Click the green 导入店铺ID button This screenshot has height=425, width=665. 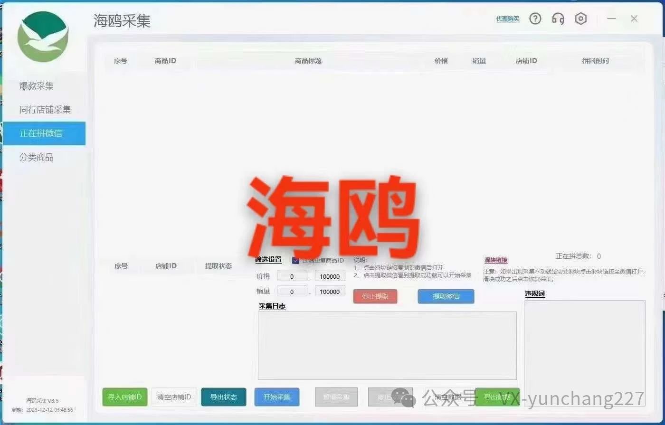point(125,397)
